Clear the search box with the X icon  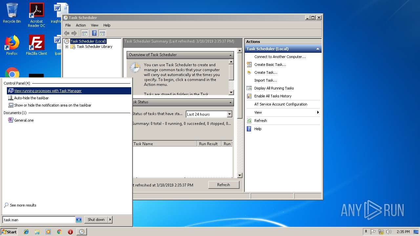[79, 220]
